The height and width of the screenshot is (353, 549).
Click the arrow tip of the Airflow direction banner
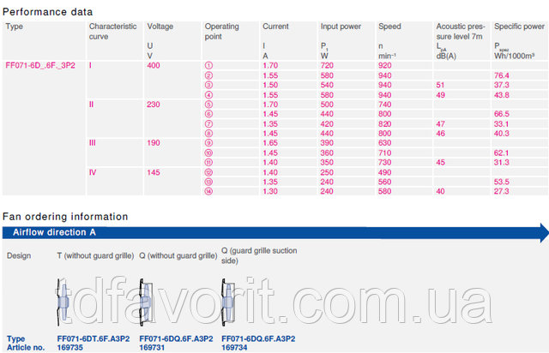pos(542,231)
